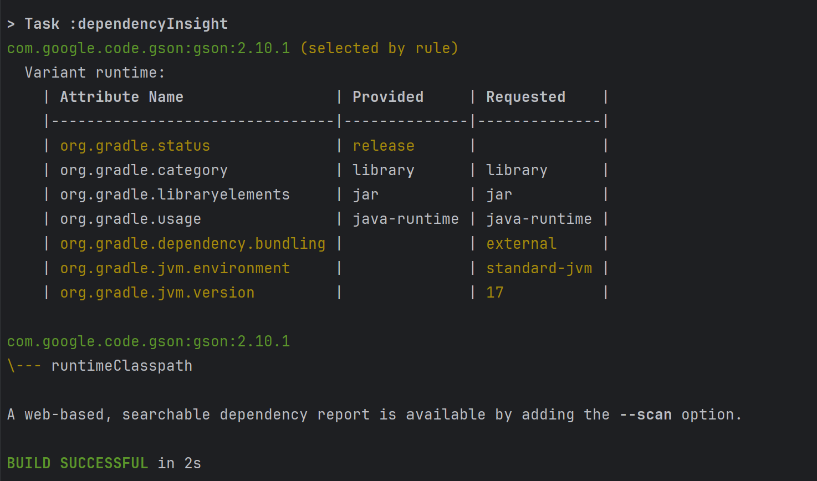Click the 'org.gradle.jvm.environment' attribute
817x481 pixels.
coord(175,268)
